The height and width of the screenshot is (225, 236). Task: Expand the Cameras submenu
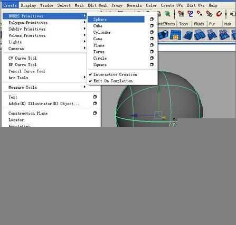(45, 49)
